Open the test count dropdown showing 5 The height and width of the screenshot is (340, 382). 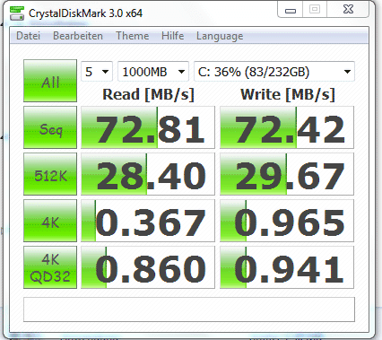tap(97, 72)
